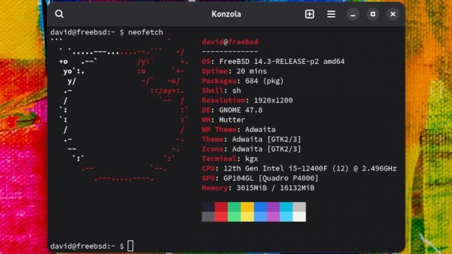Click the Theme Adwaita [GTK2/3] line
The height and width of the screenshot is (254, 452).
[x=252, y=139]
